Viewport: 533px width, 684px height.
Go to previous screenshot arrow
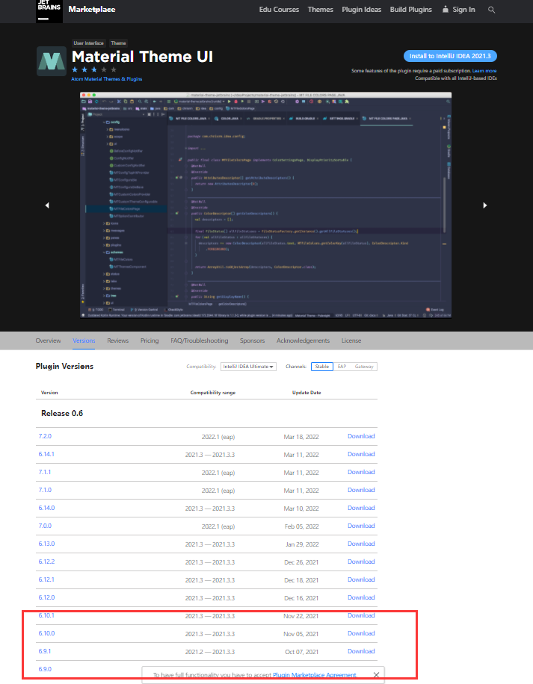coord(47,205)
